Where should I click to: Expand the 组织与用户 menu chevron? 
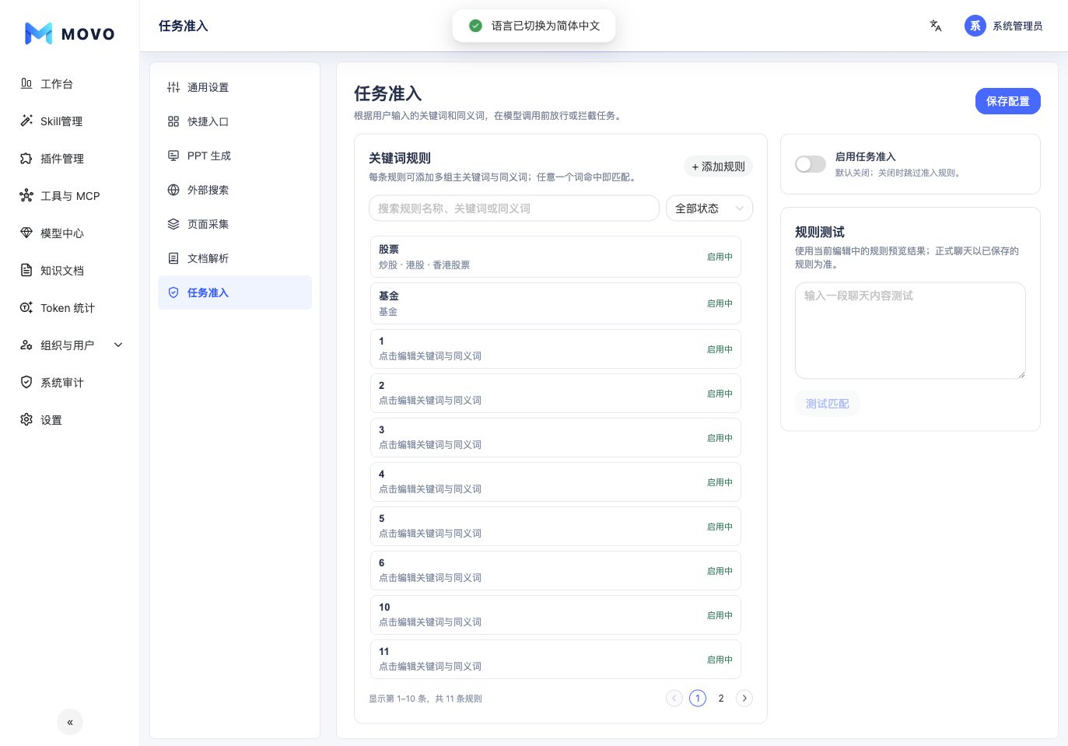118,345
